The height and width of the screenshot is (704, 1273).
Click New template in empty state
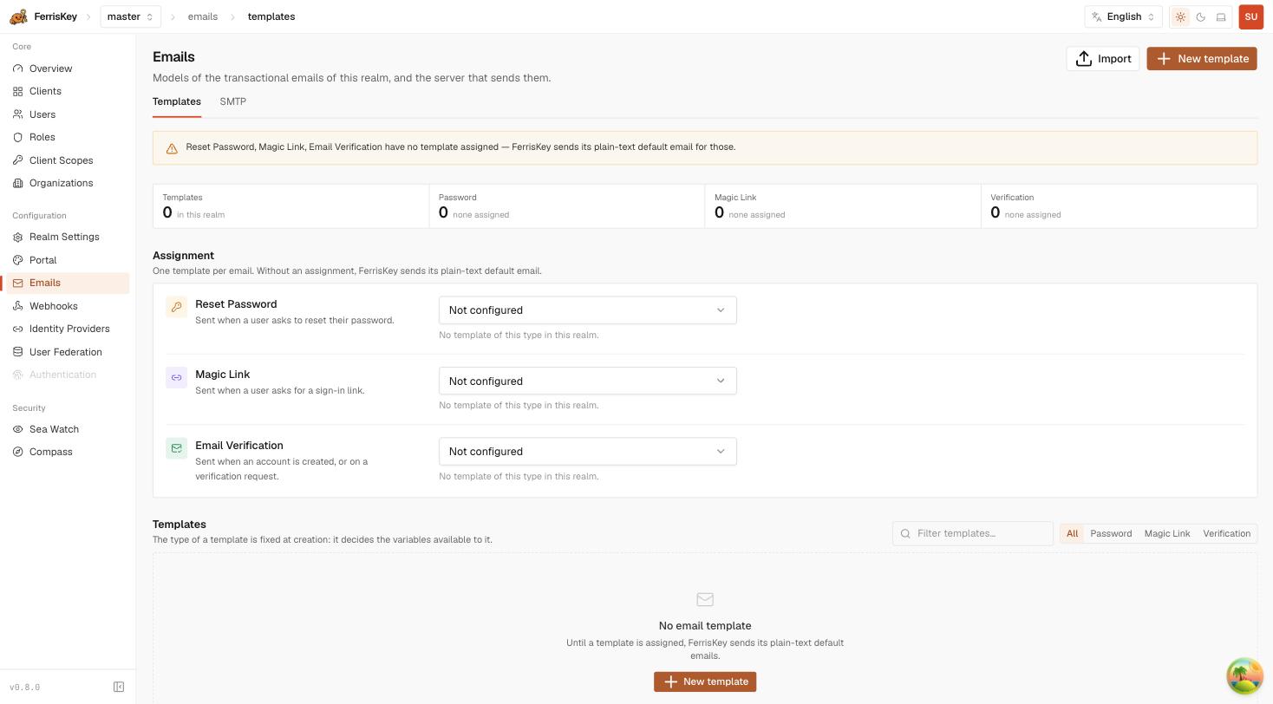point(705,681)
